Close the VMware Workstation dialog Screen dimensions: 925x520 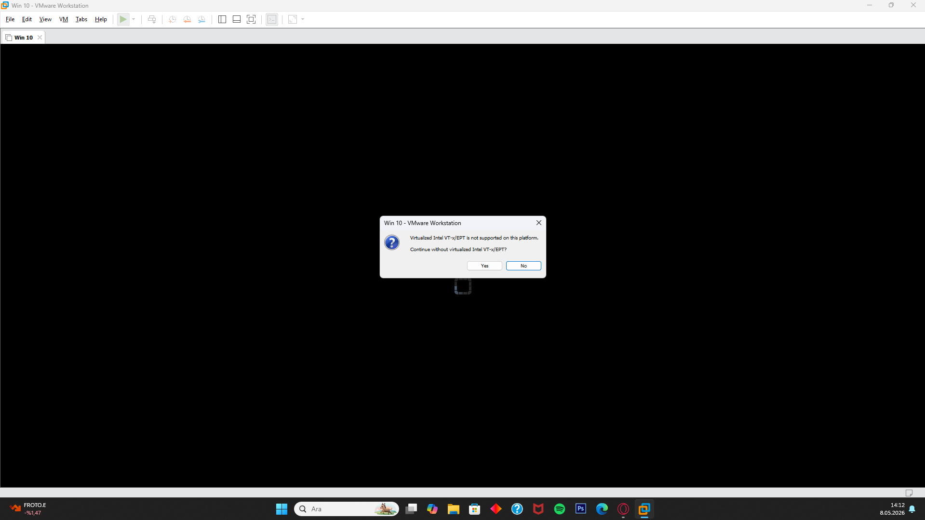click(x=539, y=223)
